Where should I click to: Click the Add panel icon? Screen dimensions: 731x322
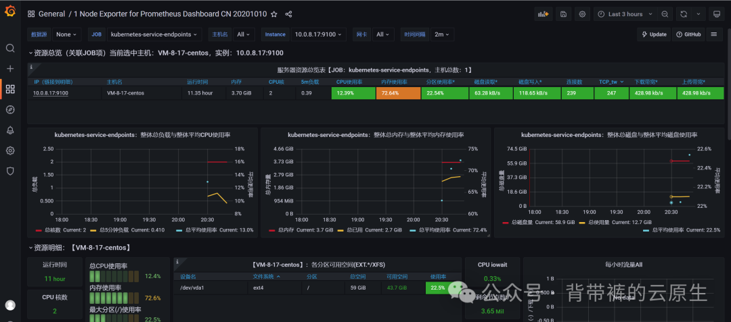543,14
